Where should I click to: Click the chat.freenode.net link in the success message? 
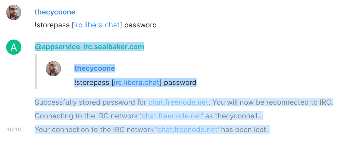[x=178, y=102]
